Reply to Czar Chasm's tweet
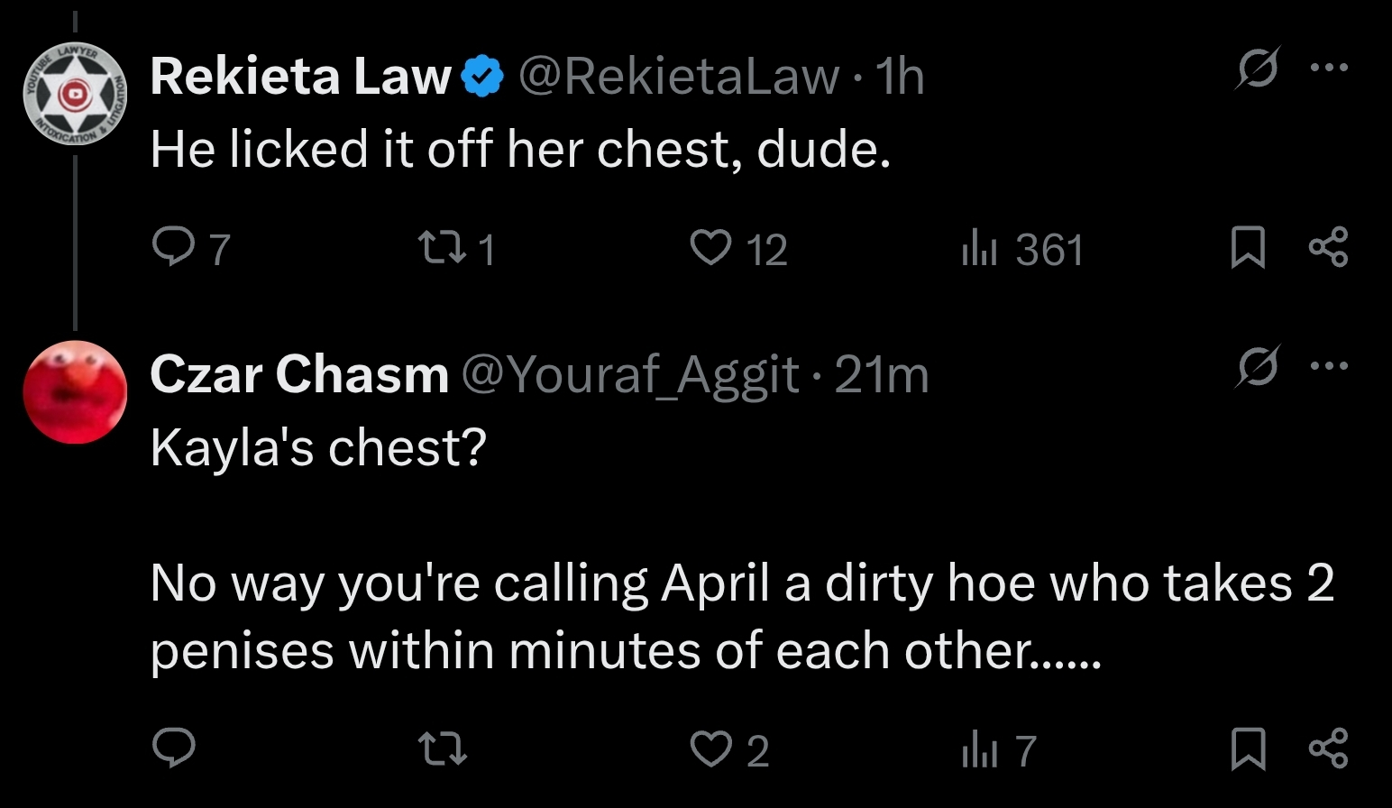The width and height of the screenshot is (1392, 808). (173, 748)
